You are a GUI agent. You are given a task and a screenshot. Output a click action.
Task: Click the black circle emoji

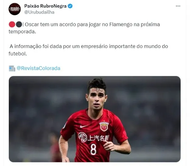click(19, 24)
